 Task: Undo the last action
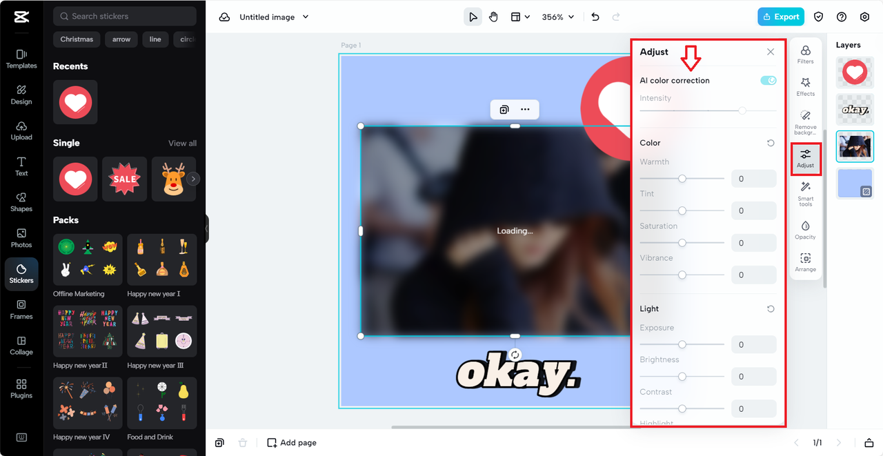[595, 17]
